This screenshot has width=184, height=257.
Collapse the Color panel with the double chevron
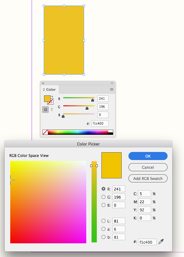point(112,83)
